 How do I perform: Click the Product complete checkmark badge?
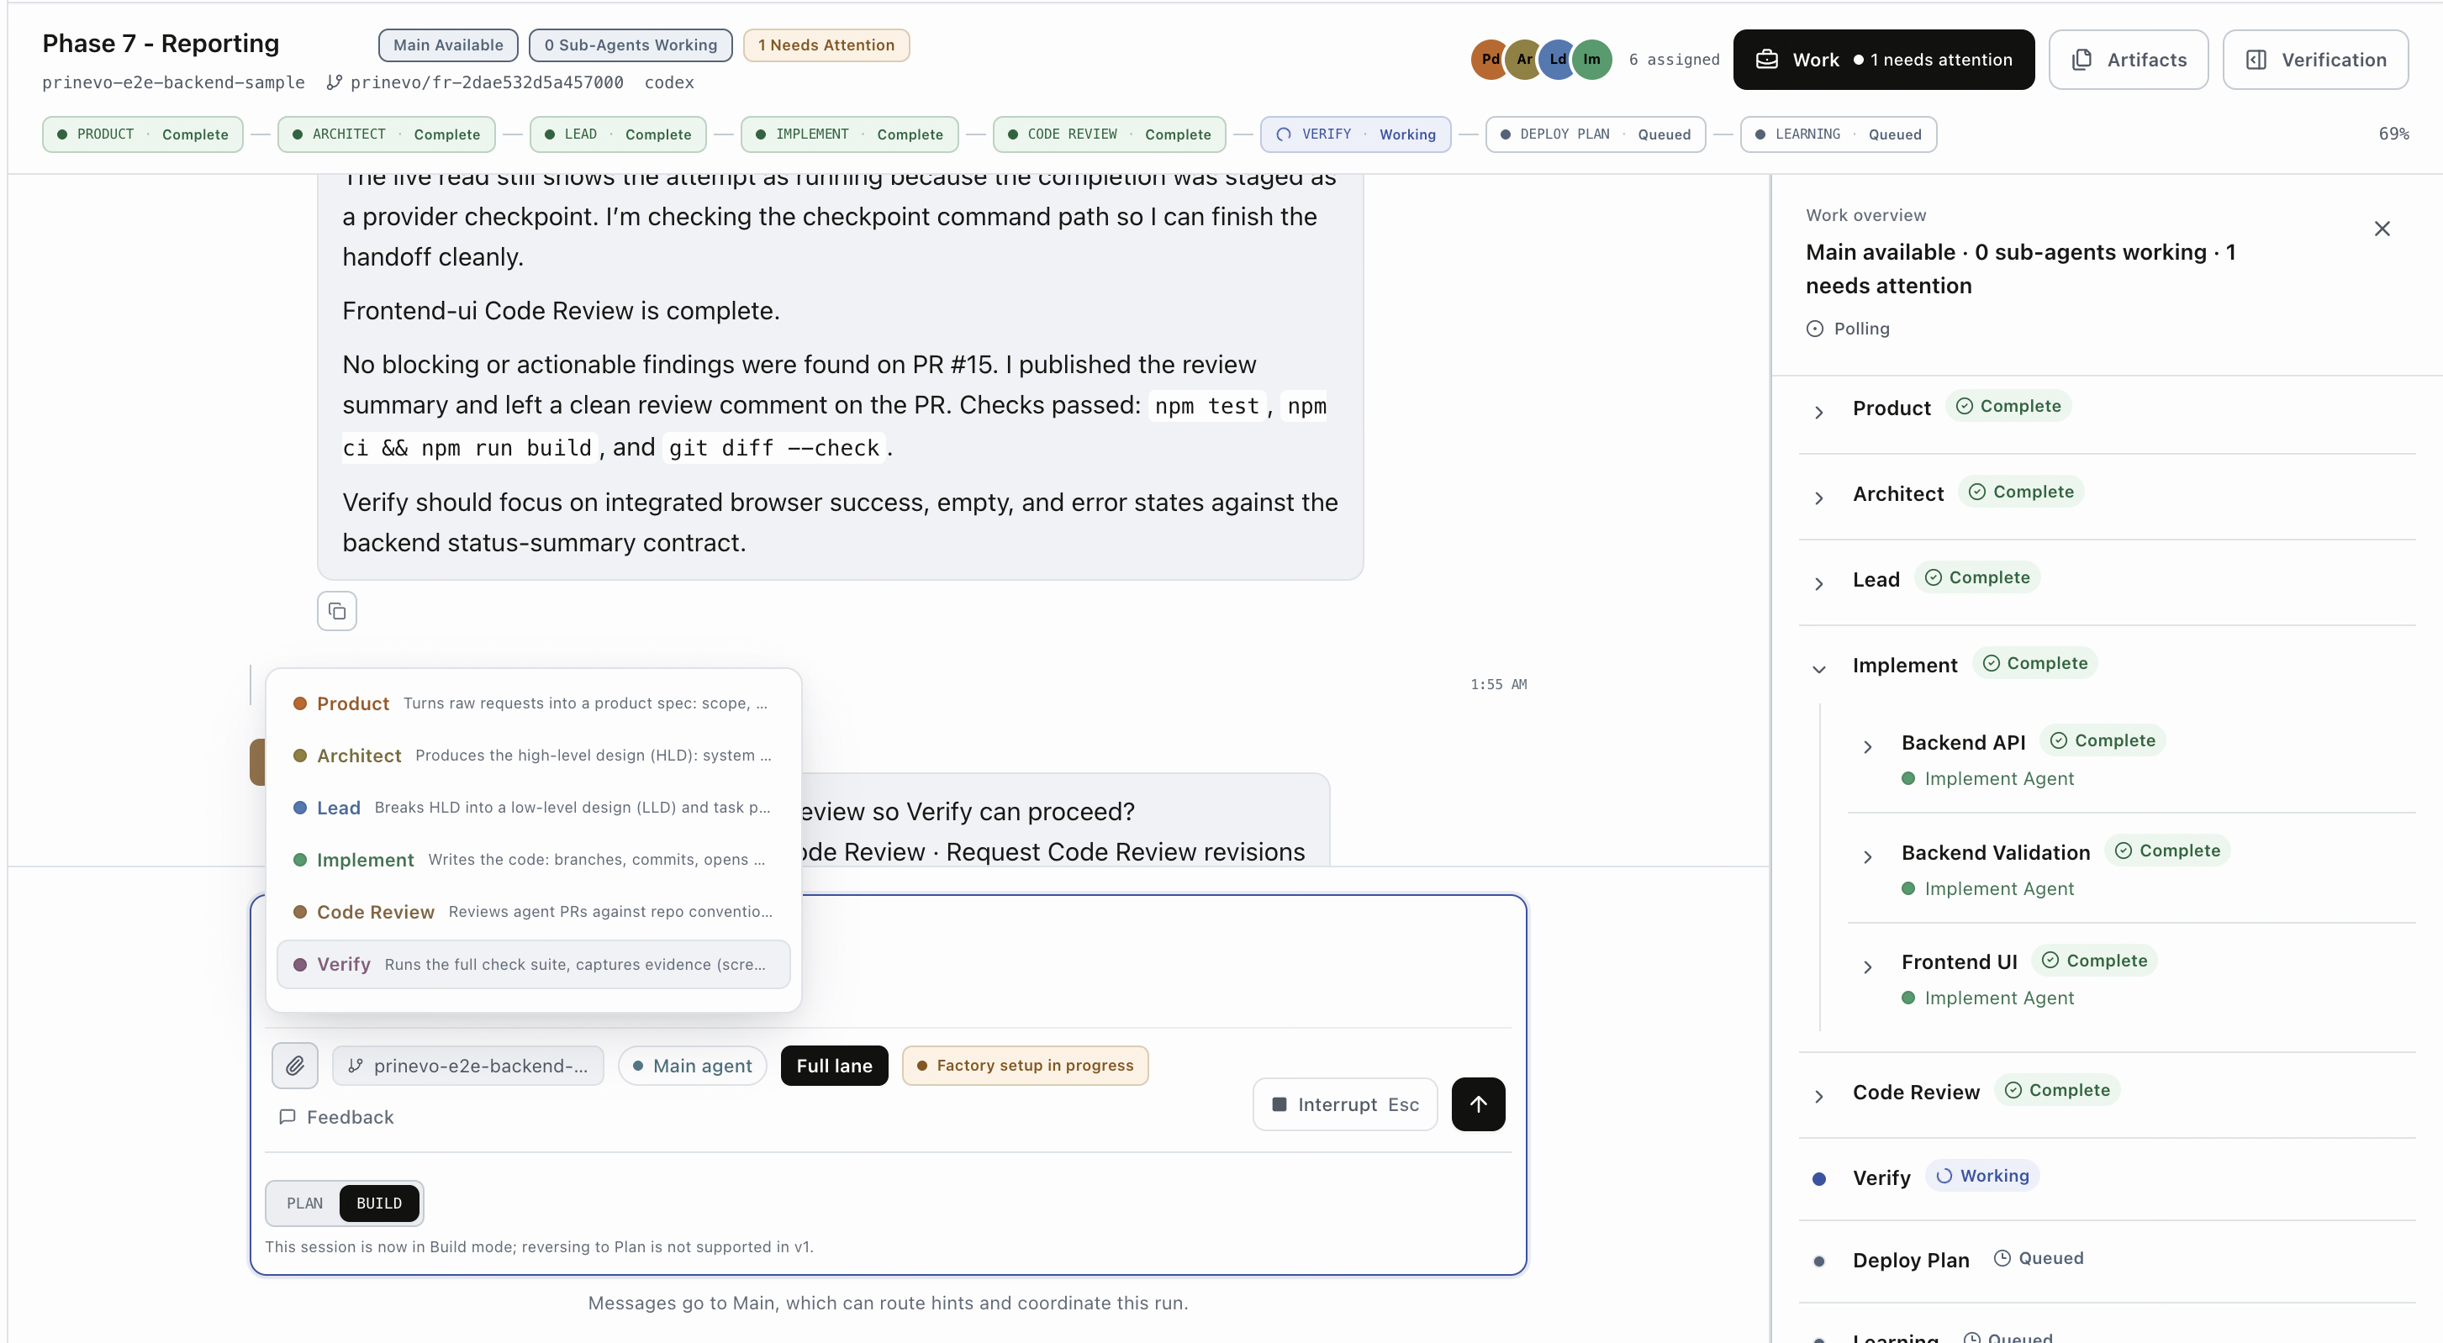(2008, 406)
